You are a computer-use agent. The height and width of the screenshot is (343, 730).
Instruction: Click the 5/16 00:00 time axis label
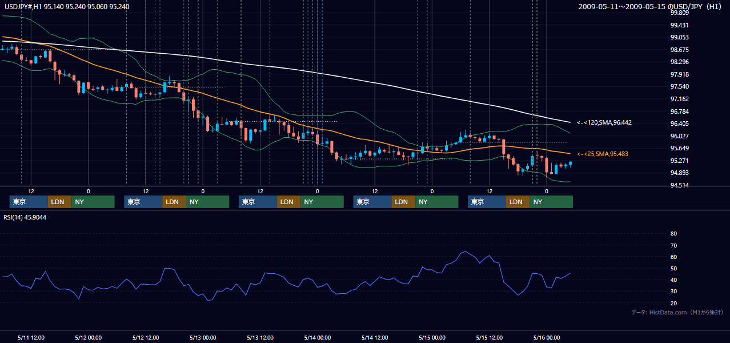[547, 338]
